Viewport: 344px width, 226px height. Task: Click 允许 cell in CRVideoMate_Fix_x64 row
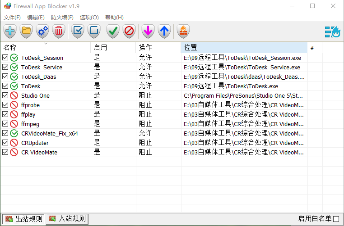(145, 133)
